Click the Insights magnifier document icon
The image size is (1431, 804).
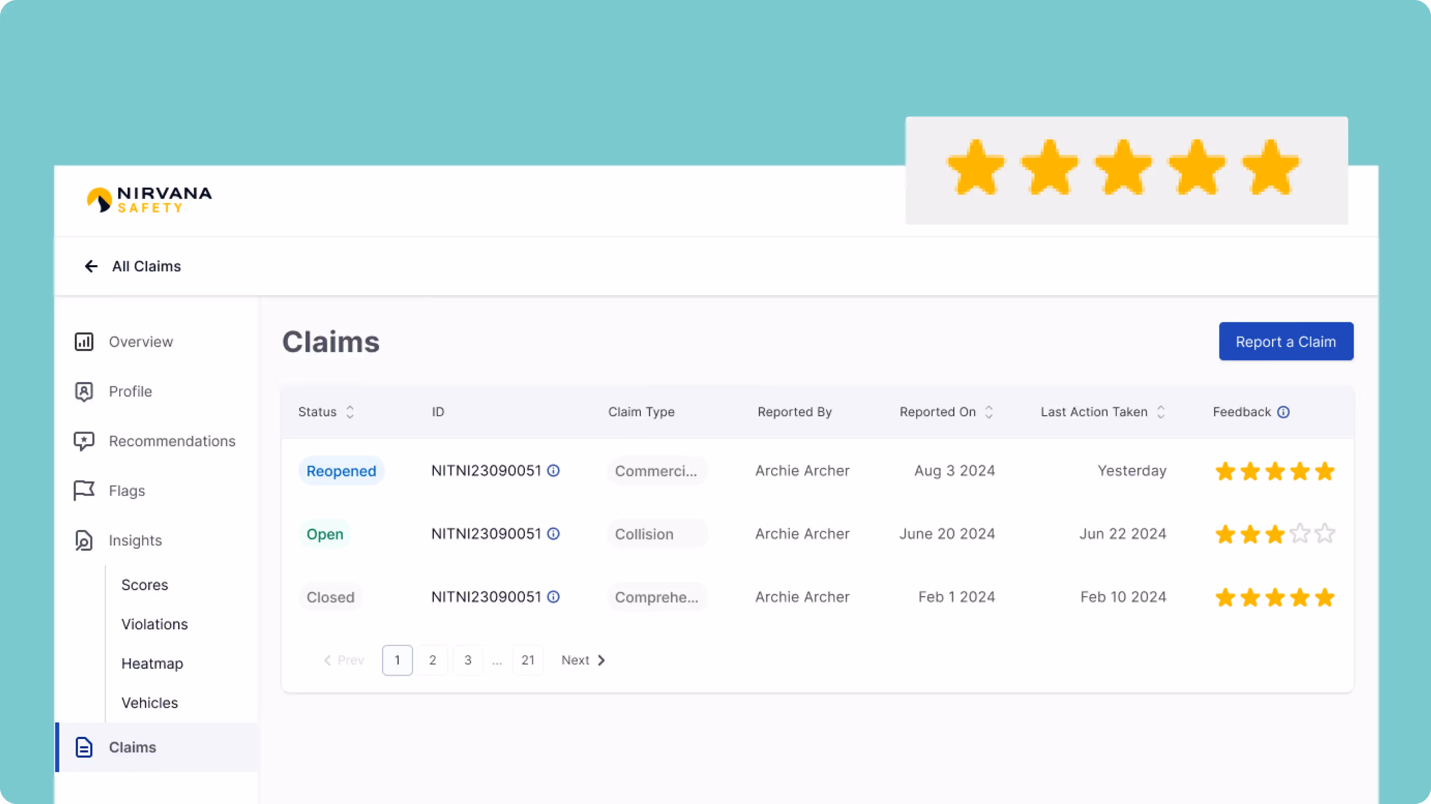[x=84, y=540]
